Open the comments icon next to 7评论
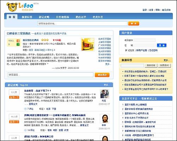This screenshot has height=141, width=177. (x=25, y=109)
